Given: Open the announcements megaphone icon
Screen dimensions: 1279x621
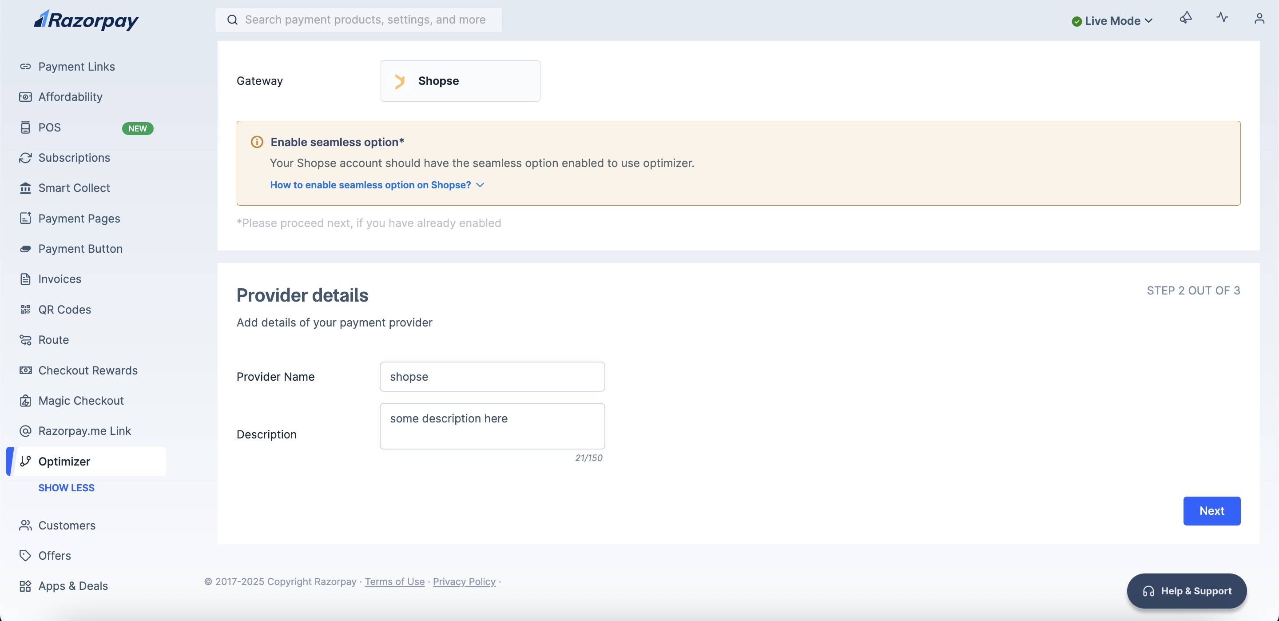Looking at the screenshot, I should click(x=1186, y=18).
